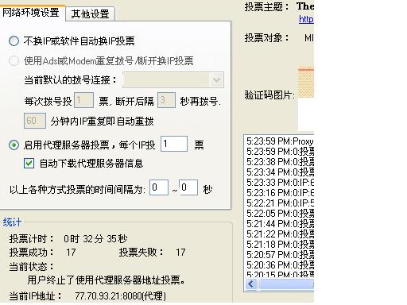Click the log list's left scroll arrow

pos(251,284)
